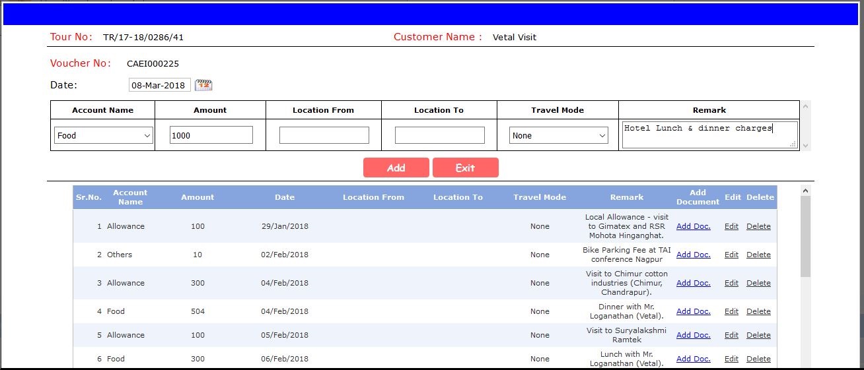
Task: Click Add Doc. for row 1 Allowance
Action: 693,226
